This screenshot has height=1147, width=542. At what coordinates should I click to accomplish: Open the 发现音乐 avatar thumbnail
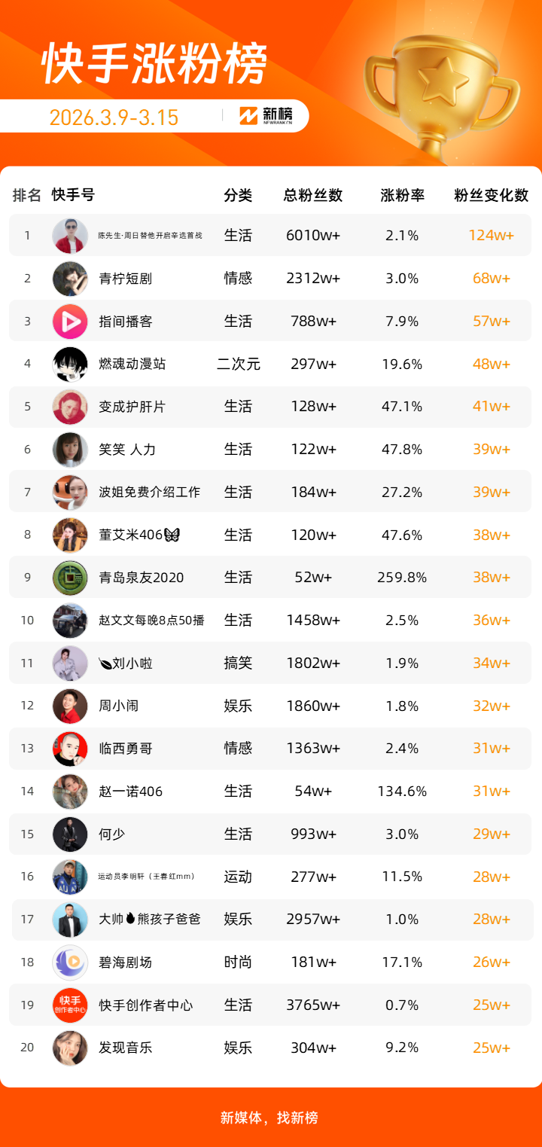click(x=70, y=1048)
